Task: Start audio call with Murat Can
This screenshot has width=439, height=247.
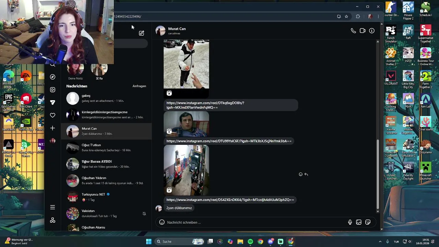Action: pyautogui.click(x=353, y=31)
